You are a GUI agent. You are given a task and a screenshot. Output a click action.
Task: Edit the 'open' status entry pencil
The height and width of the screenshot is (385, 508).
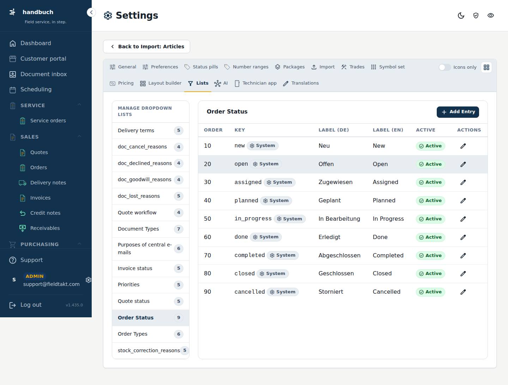(463, 164)
